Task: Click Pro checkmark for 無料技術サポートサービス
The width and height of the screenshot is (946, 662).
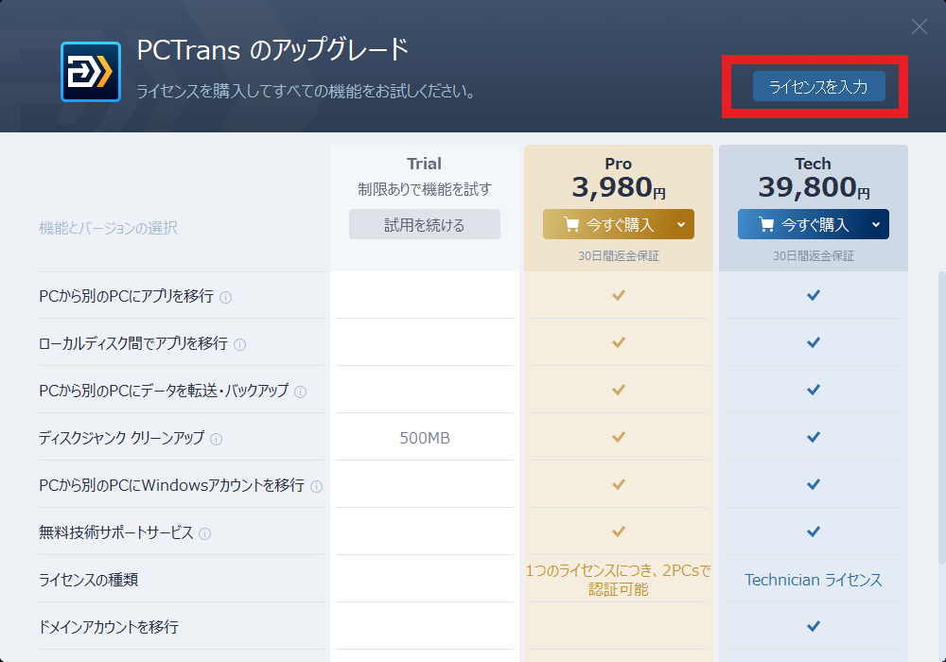Action: 619,531
